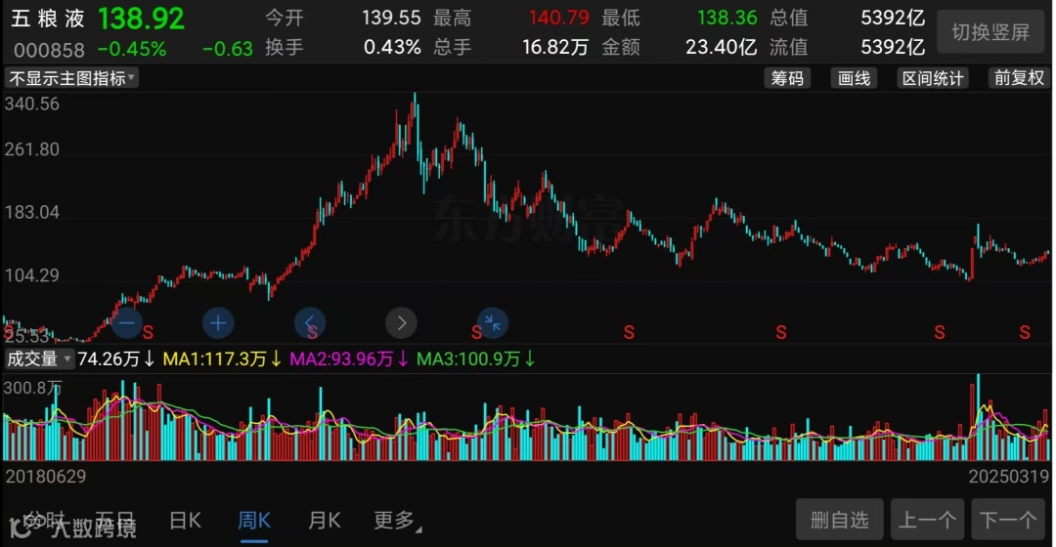
Task: Open the 五日 chart tab
Action: tap(114, 520)
